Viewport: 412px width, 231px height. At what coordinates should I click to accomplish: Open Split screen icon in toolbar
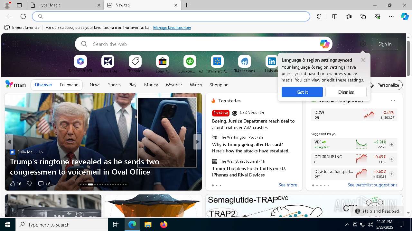(334, 16)
